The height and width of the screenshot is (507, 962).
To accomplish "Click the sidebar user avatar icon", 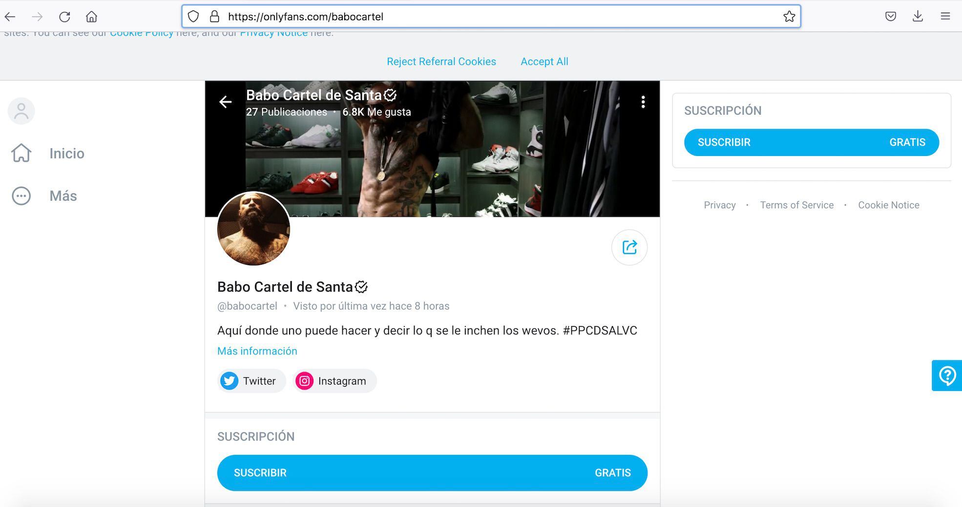I will 21,111.
